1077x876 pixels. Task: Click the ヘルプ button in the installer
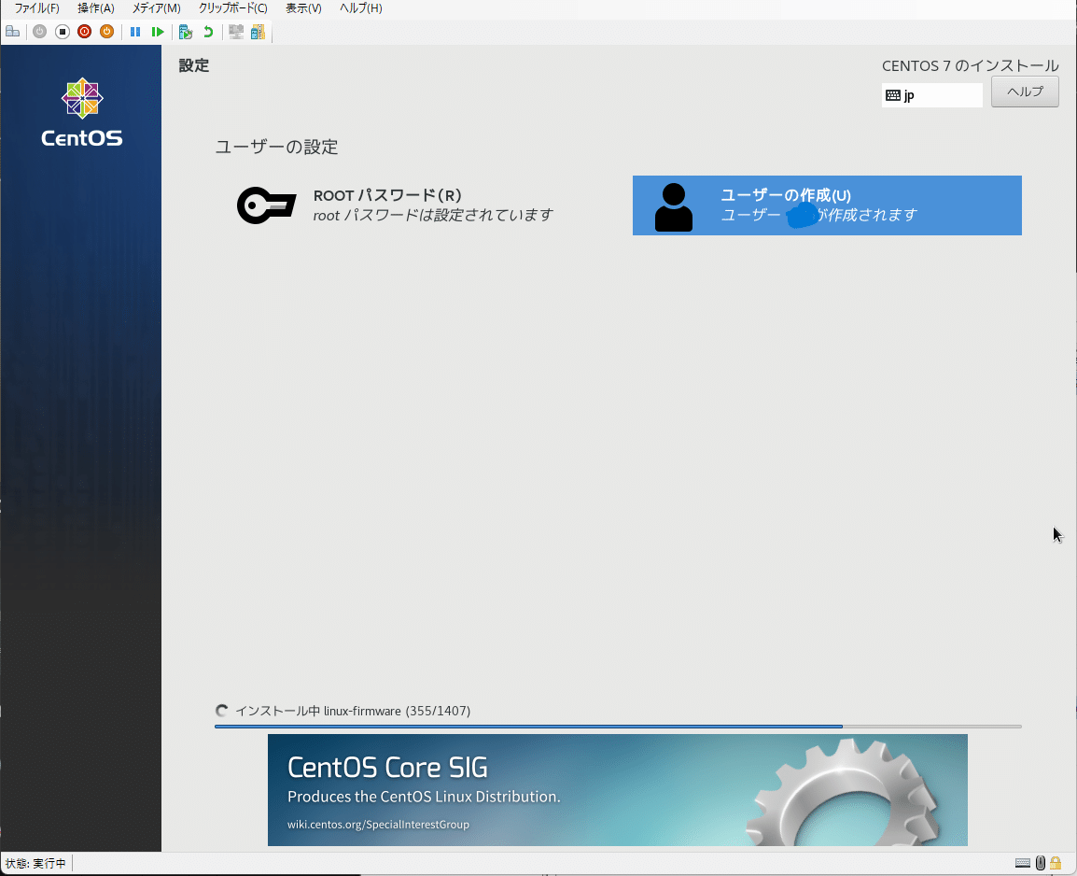tap(1024, 92)
